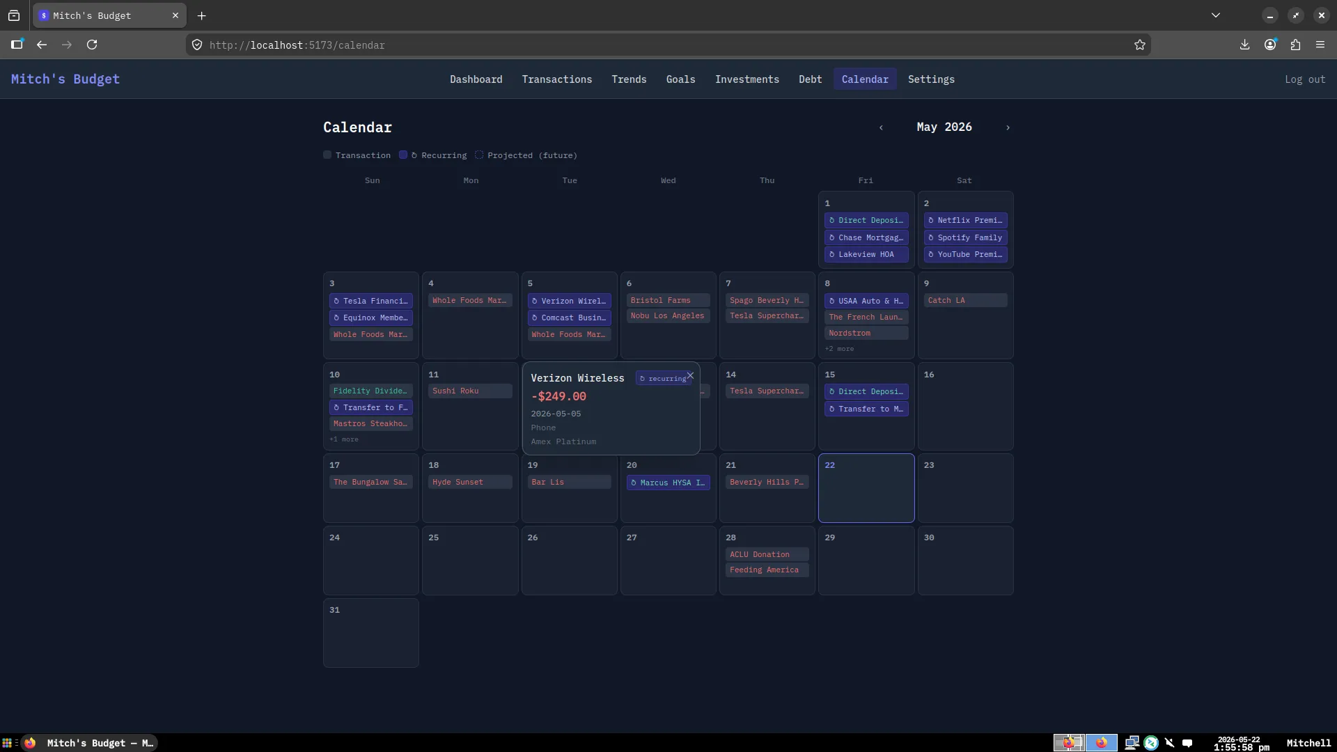Open recent browsing tab overview icon

point(14,15)
